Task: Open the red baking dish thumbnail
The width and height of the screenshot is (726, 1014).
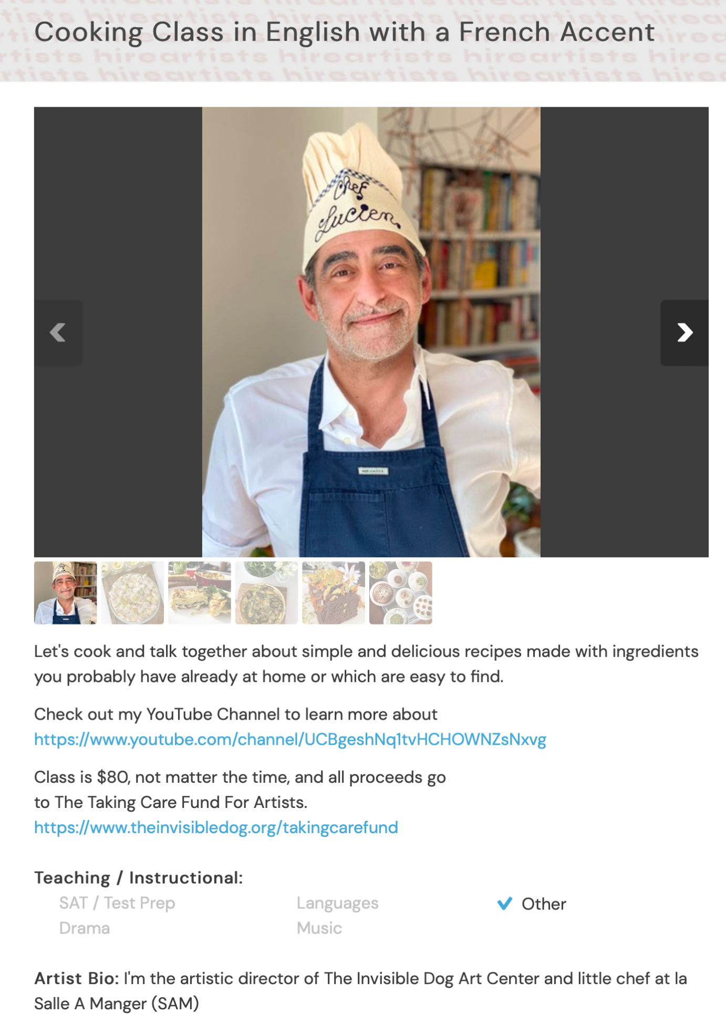Action: point(200,593)
